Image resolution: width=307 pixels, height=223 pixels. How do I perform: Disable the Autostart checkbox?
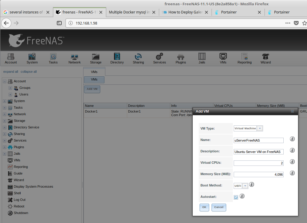(x=236, y=197)
